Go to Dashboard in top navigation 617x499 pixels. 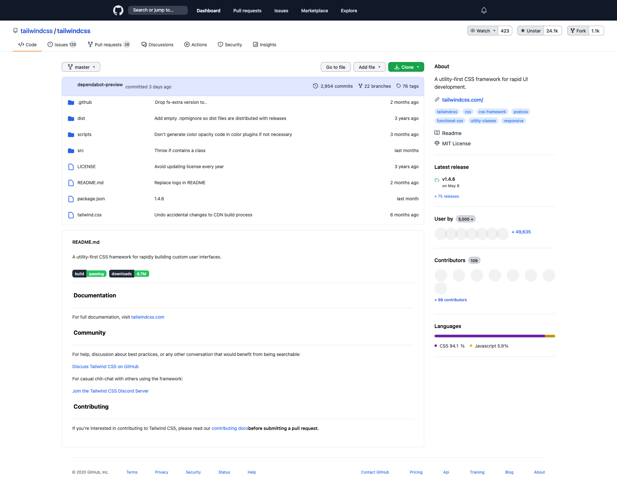click(209, 11)
